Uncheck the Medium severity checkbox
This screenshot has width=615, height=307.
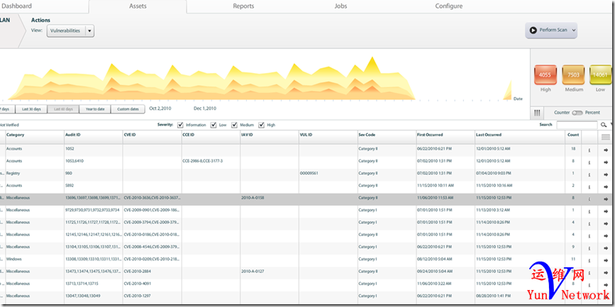coord(235,125)
